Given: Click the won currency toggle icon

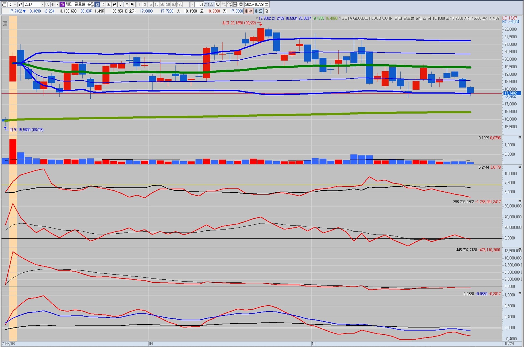Looking at the screenshot, I should [x=218, y=4].
